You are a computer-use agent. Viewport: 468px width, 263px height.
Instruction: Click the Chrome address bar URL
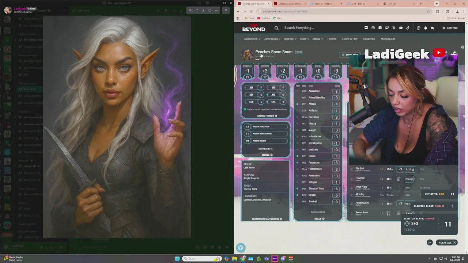click(x=285, y=11)
